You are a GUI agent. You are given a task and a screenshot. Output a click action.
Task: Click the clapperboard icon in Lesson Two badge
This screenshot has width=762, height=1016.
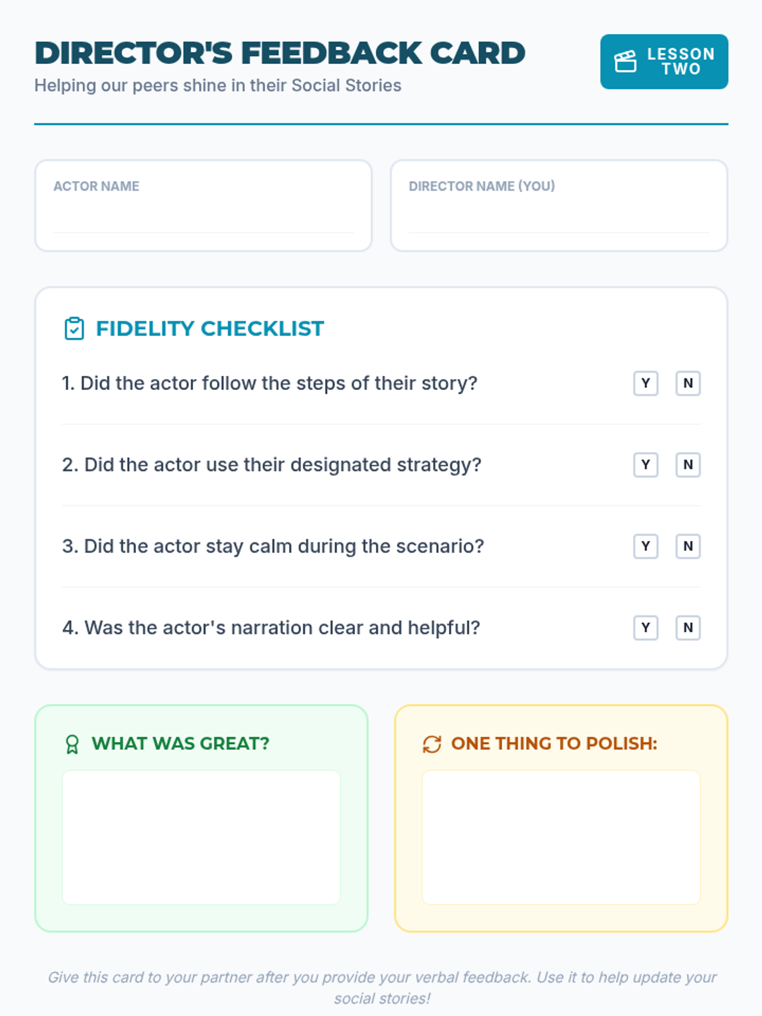point(625,62)
